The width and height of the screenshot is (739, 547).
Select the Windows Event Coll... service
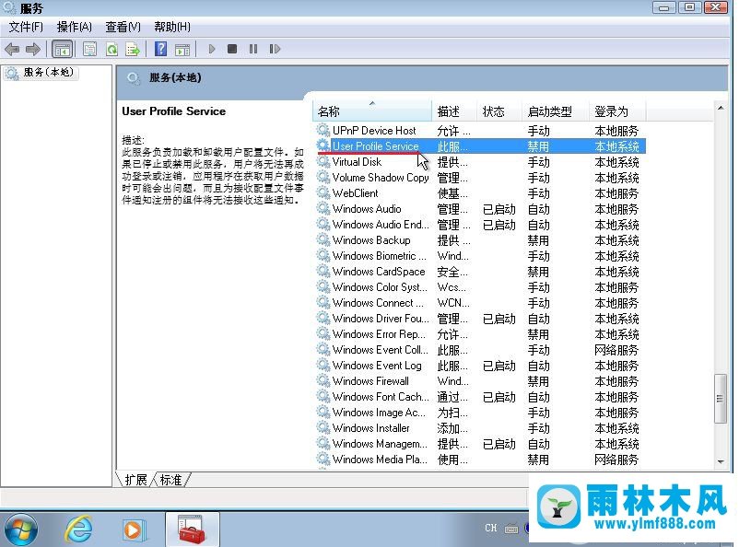click(380, 350)
